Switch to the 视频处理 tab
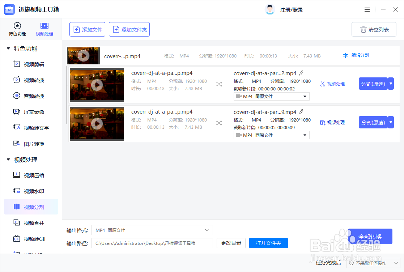 44,29
